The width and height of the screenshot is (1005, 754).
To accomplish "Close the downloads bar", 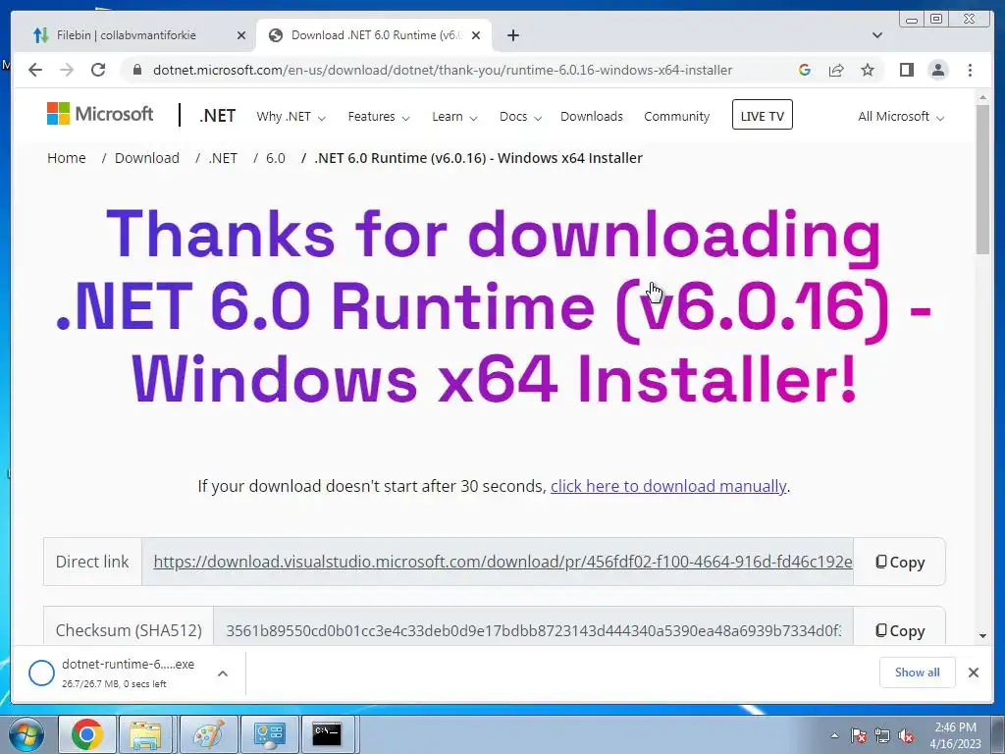I will pyautogui.click(x=973, y=672).
